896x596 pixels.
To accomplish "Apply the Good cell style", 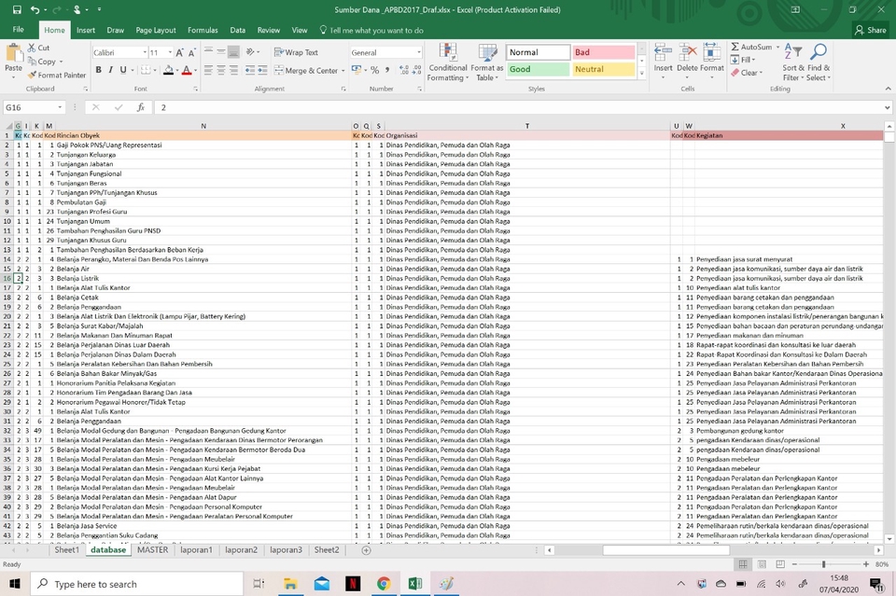I will point(538,69).
